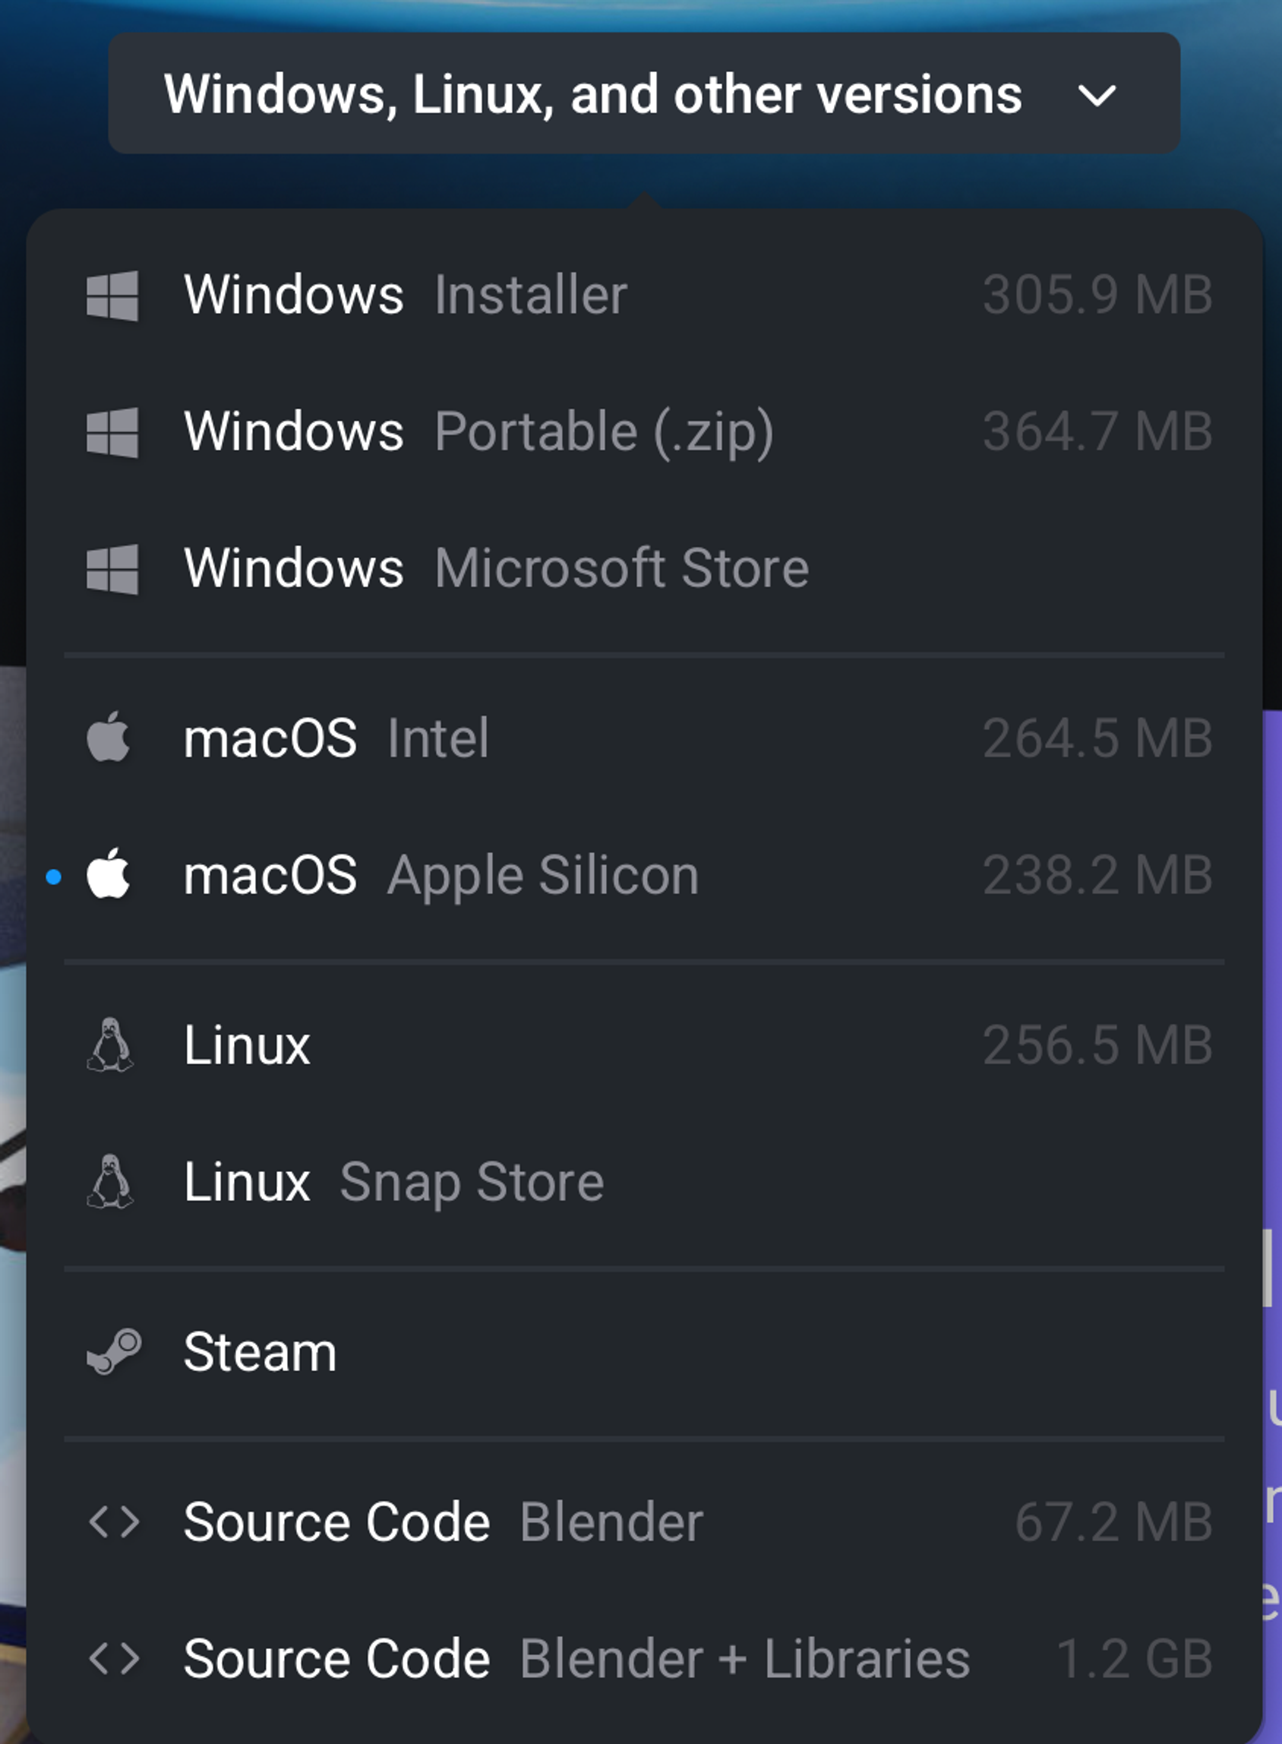Click the code brackets icon for Source Code Blender

[x=114, y=1521]
